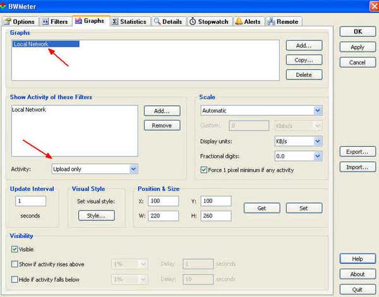Click the Set position button
Screen dimensions: 379x297
click(304, 208)
